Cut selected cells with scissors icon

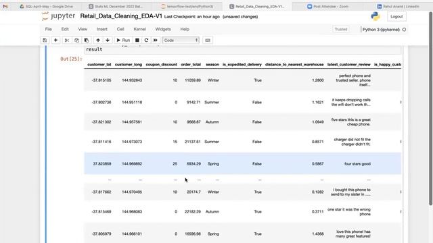(66, 40)
